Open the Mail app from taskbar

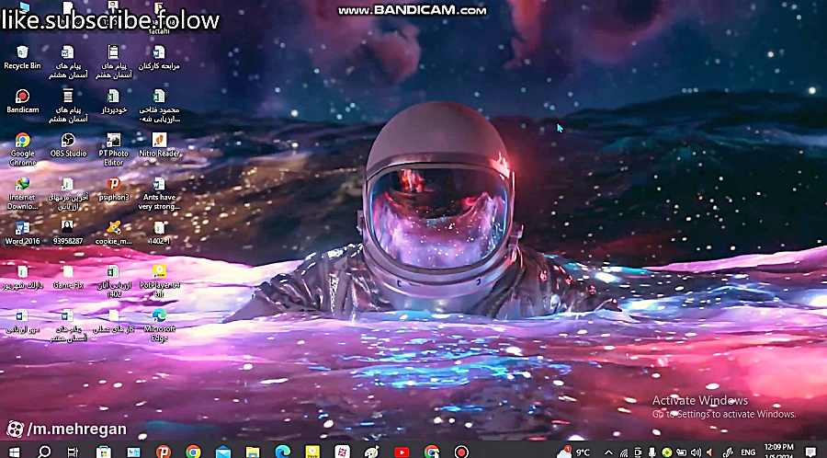point(223,452)
